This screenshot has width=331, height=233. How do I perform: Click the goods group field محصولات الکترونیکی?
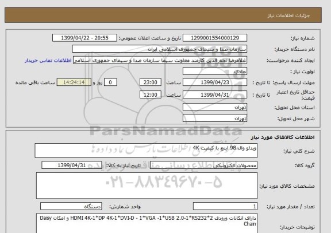tap(203, 165)
